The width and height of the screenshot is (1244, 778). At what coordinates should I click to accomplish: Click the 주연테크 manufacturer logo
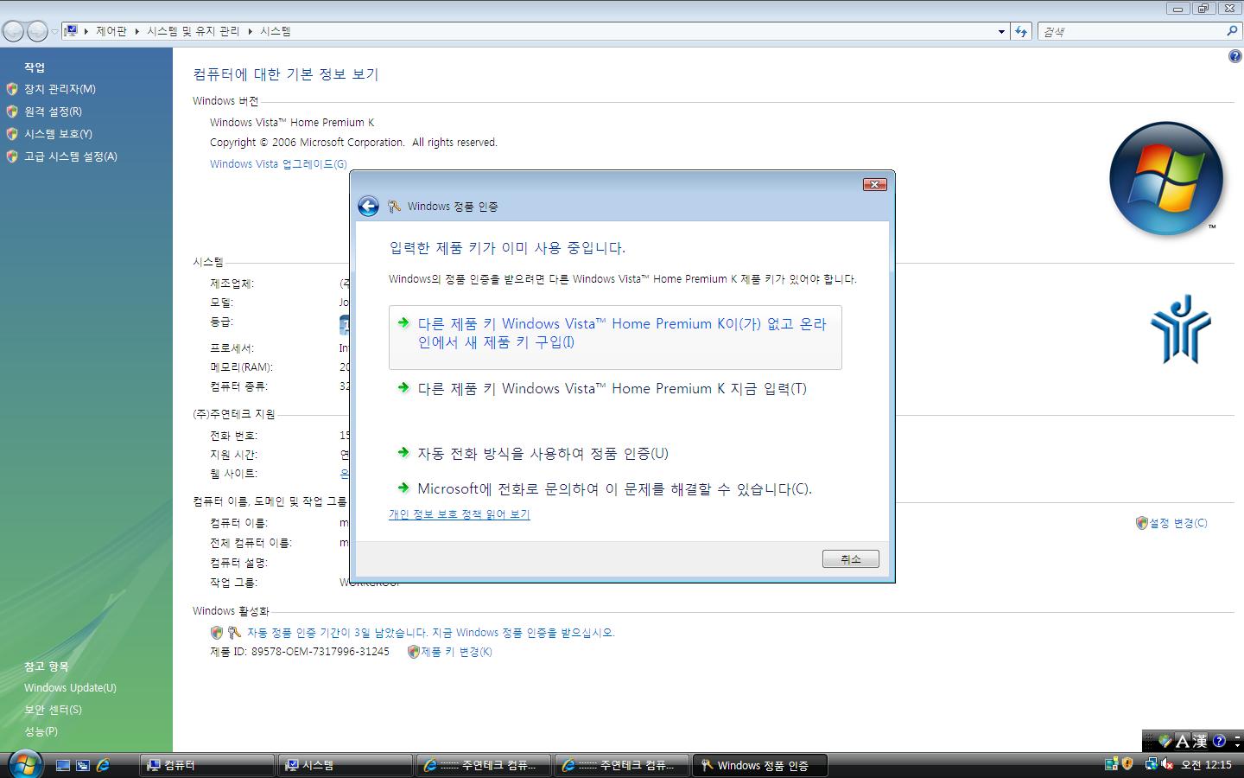click(1180, 328)
